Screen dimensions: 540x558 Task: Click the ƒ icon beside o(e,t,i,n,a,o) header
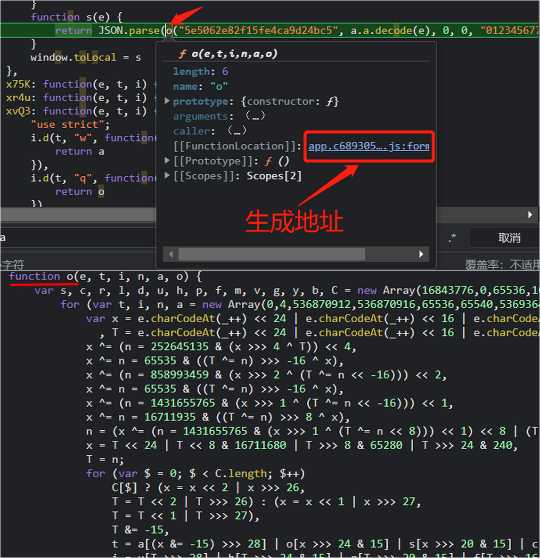183,53
